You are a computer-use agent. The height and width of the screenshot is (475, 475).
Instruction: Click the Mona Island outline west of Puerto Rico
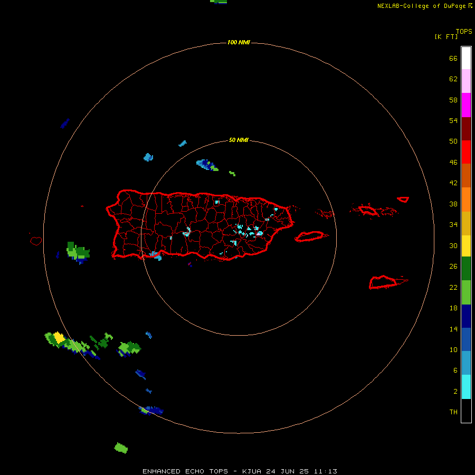pos(36,241)
